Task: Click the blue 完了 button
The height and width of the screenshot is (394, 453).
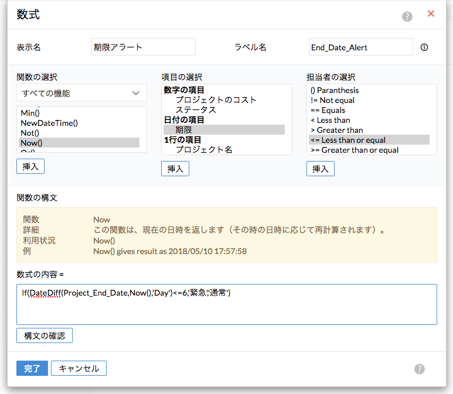Action: (x=32, y=368)
